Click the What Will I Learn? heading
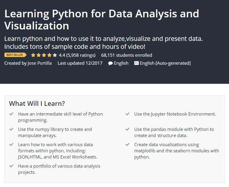This screenshot has height=187, width=229. click(x=37, y=103)
